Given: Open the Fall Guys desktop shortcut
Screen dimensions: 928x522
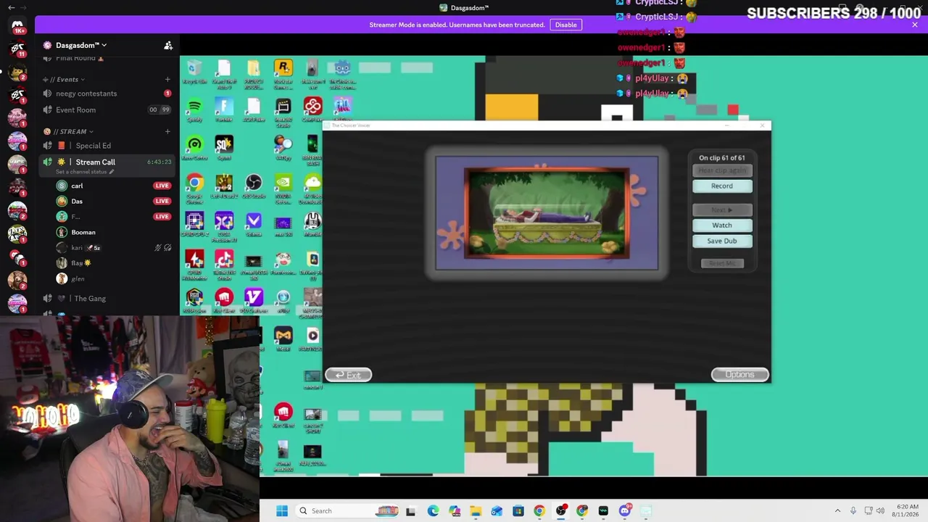Looking at the screenshot, I should point(342,109).
